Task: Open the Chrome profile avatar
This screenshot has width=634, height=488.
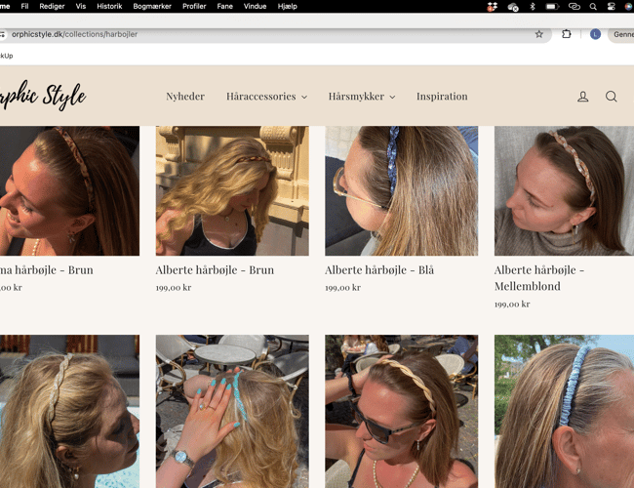Action: coord(595,34)
